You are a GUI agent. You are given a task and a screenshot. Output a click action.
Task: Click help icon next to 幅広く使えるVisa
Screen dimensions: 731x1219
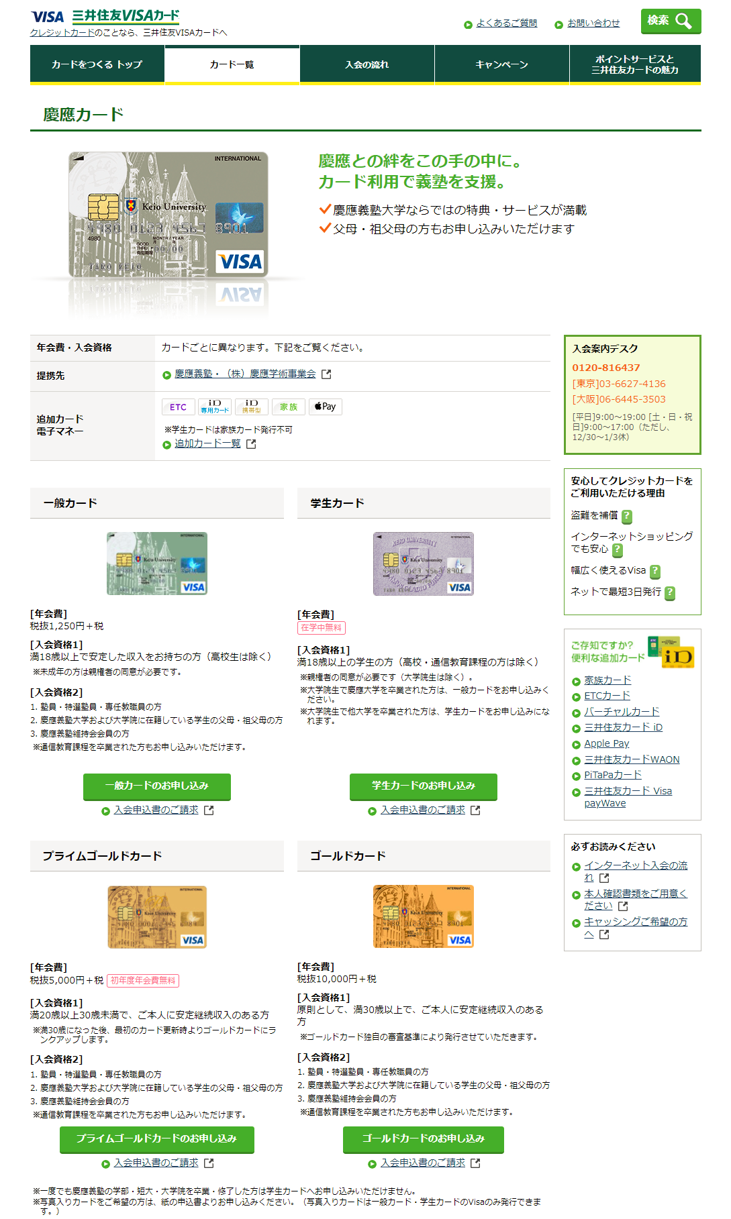(655, 572)
